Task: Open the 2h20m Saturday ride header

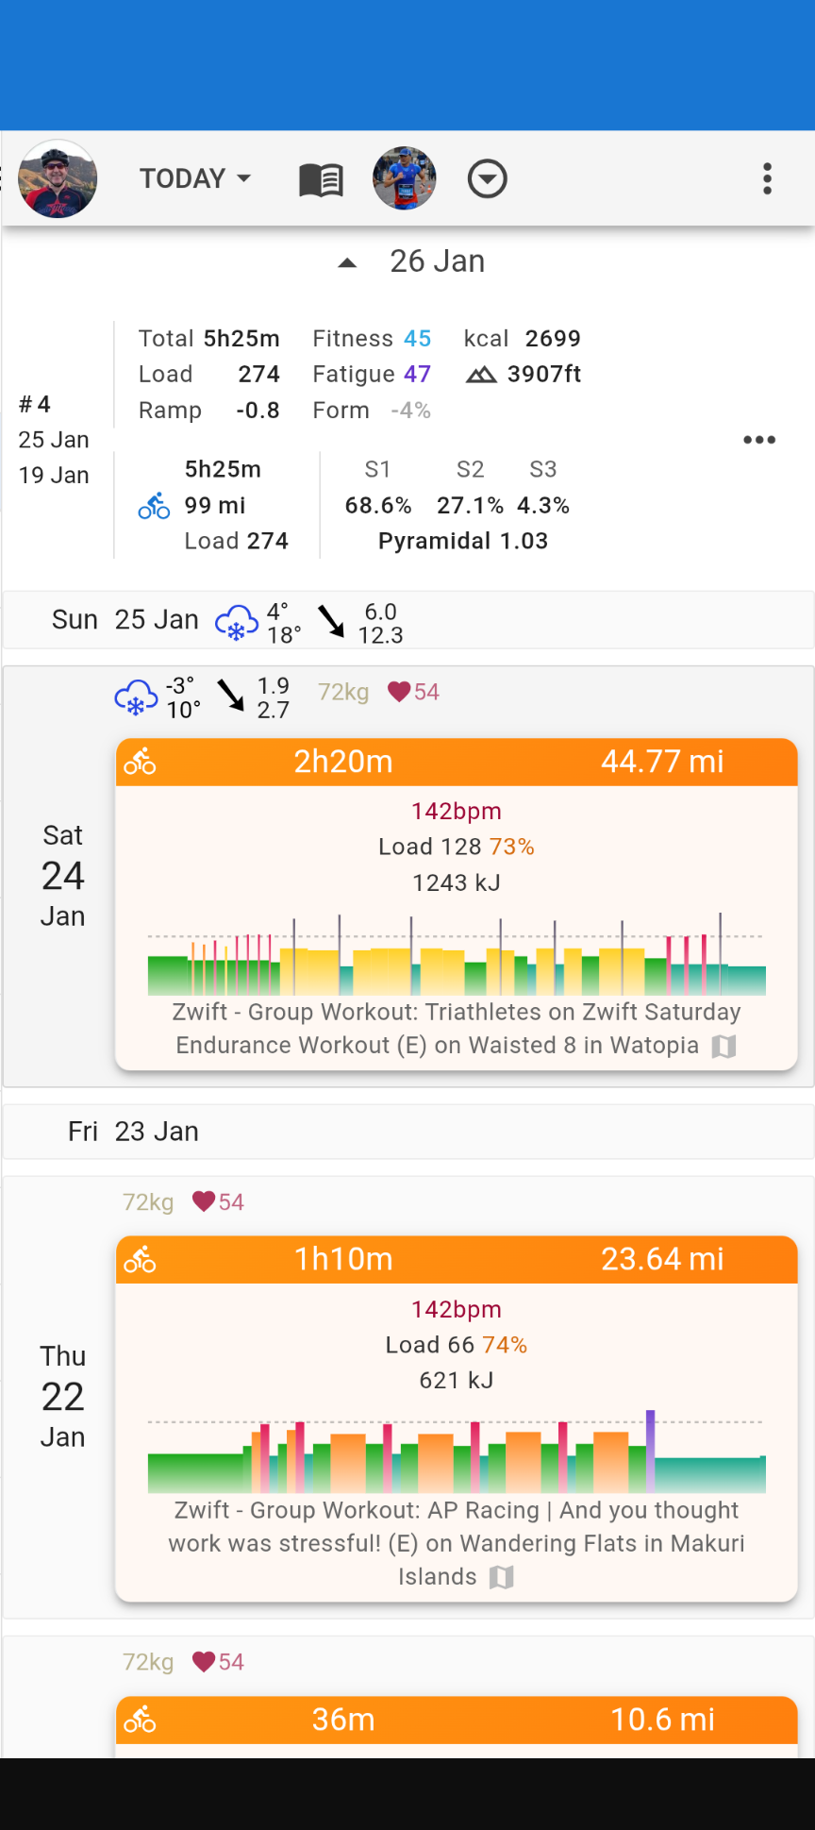Action: (457, 762)
